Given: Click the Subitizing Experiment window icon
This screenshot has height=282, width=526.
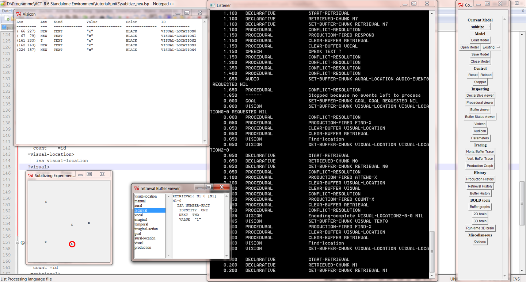Looking at the screenshot, I should (31, 175).
